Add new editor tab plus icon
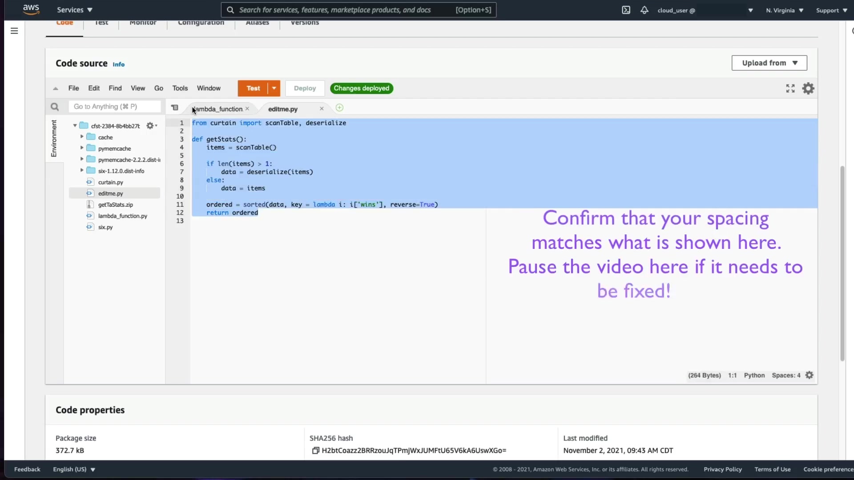The width and height of the screenshot is (854, 480). (x=339, y=108)
